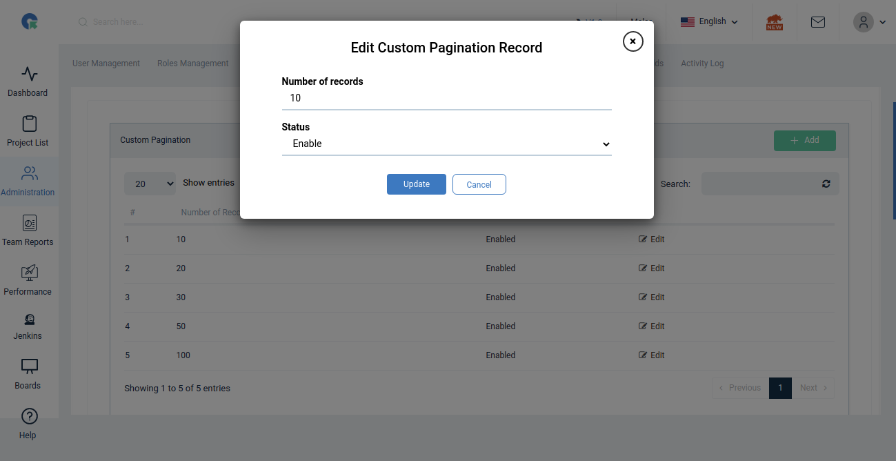This screenshot has height=461, width=896.
Task: Click the Enabled status of row 3
Action: click(501, 297)
